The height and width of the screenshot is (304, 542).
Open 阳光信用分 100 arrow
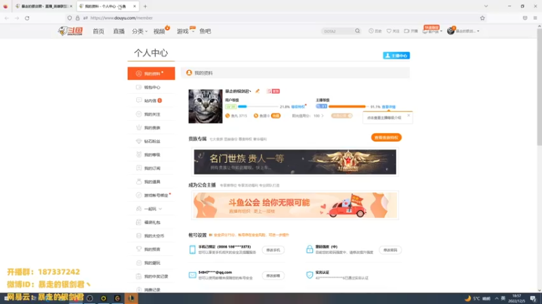tap(322, 116)
